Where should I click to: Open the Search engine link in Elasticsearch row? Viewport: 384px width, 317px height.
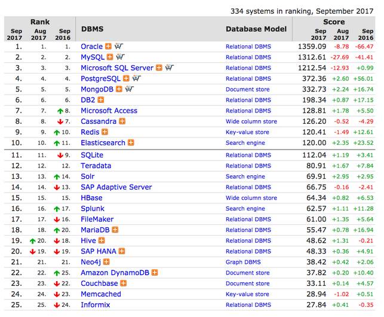245,143
